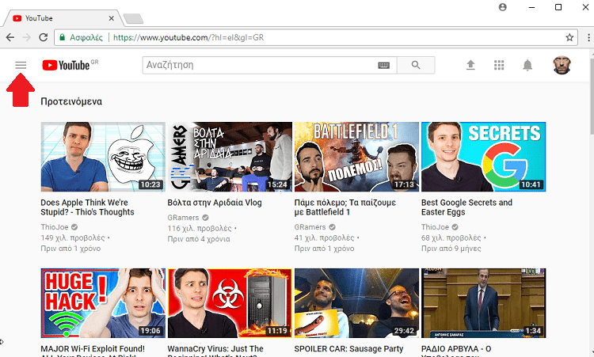The image size is (594, 357).
Task: Open the 1:34 parliament video thumbnail
Action: coord(484,303)
